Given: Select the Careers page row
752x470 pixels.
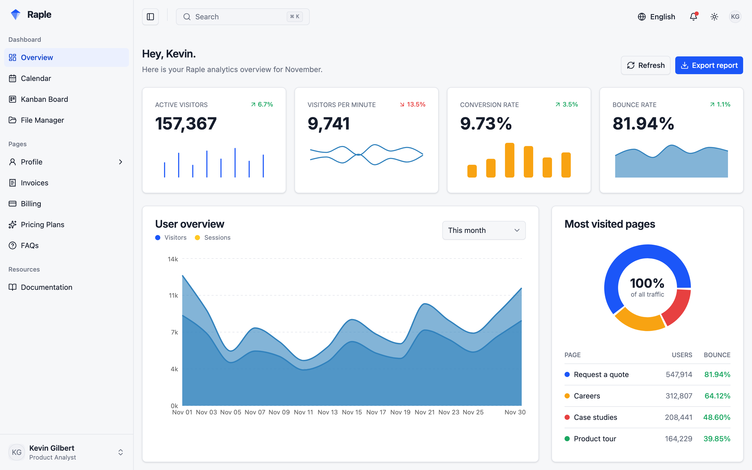Looking at the screenshot, I should point(647,396).
